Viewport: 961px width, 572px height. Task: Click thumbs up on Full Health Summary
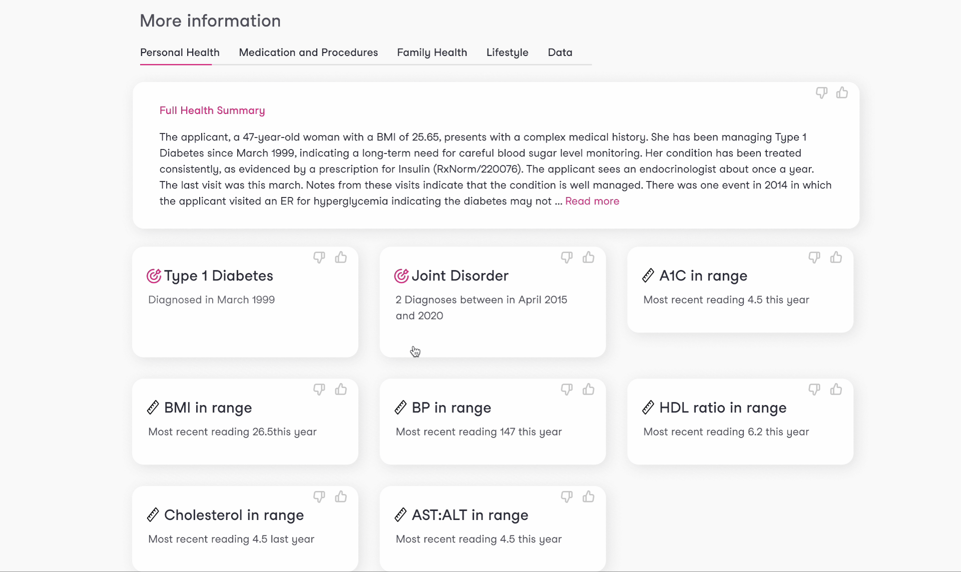842,92
